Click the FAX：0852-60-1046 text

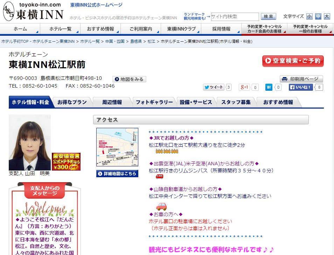90,86
